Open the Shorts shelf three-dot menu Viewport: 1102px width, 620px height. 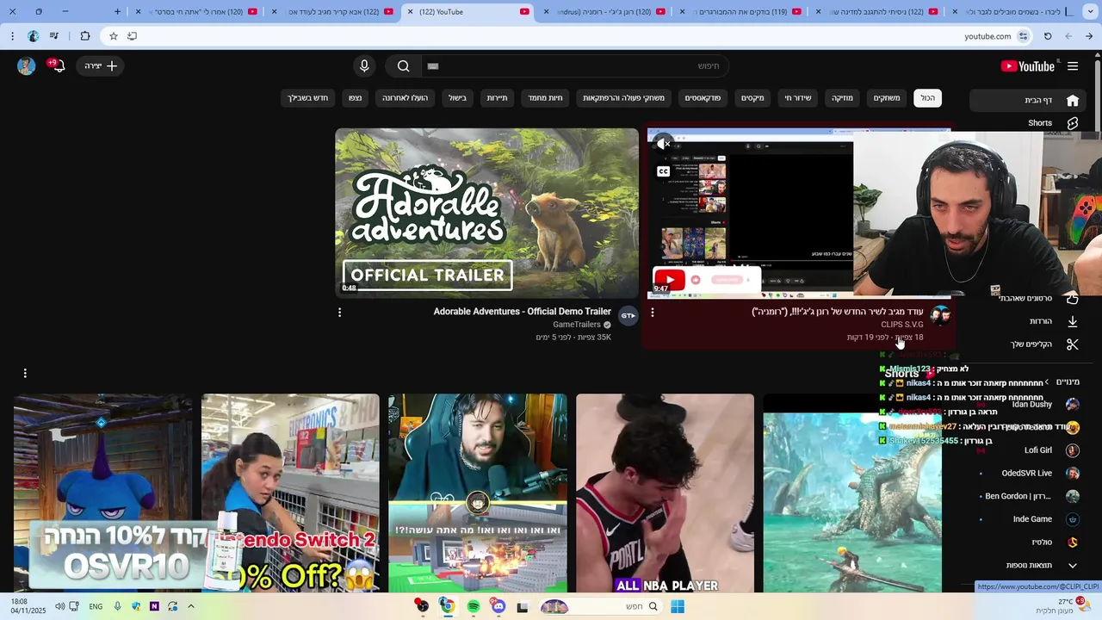25,373
